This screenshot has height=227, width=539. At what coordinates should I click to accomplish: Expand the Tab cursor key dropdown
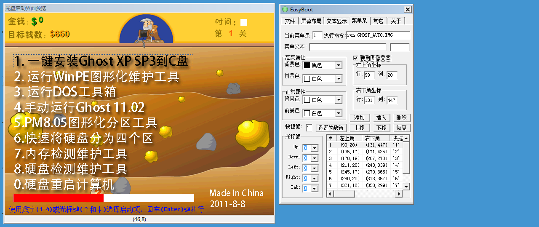pos(314,189)
